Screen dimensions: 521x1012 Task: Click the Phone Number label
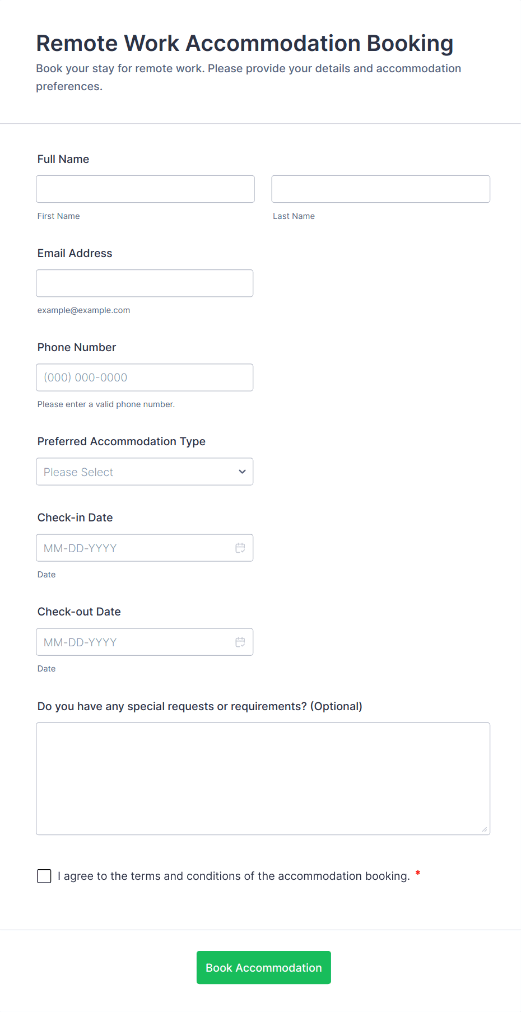77,347
